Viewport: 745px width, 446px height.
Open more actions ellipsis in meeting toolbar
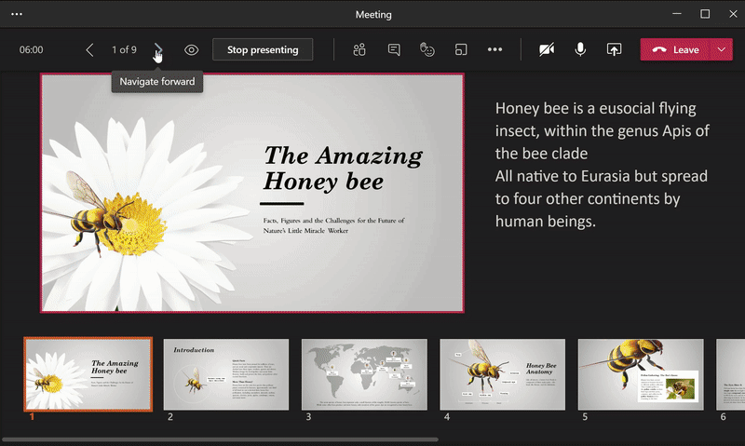(x=494, y=49)
